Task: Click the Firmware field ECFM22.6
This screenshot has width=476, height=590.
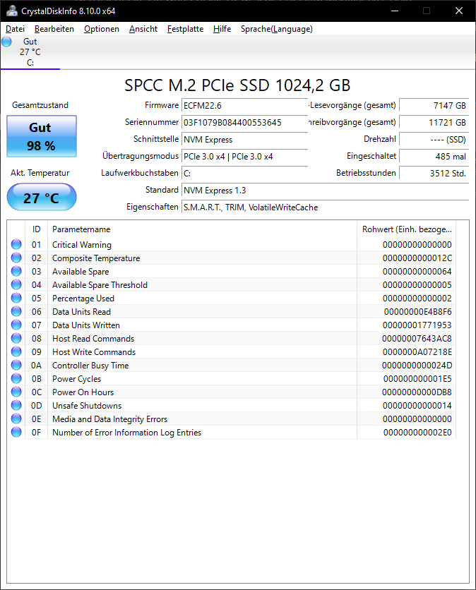Action: tap(245, 106)
